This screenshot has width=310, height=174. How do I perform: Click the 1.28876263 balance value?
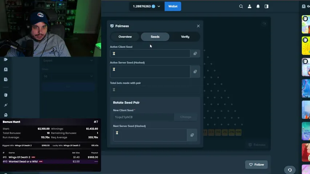(x=142, y=6)
